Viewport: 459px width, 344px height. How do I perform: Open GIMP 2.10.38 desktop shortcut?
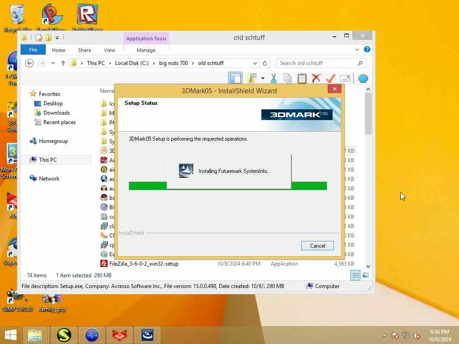click(17, 300)
